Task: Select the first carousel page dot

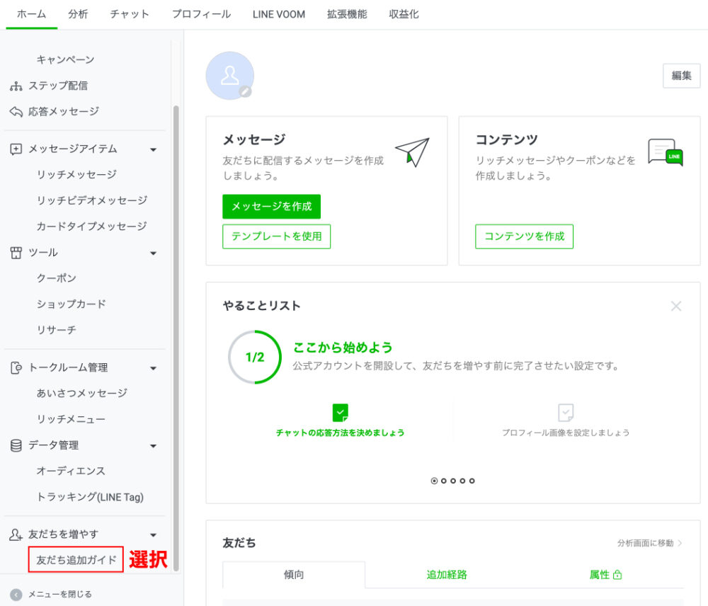Action: (434, 481)
